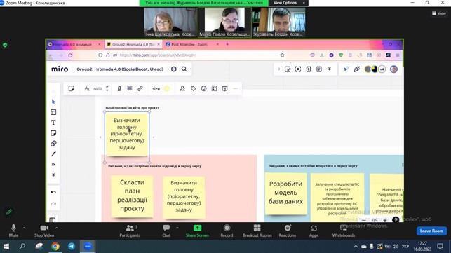
Task: Select the Sticky note tool in sidebar
Action: pyautogui.click(x=53, y=133)
